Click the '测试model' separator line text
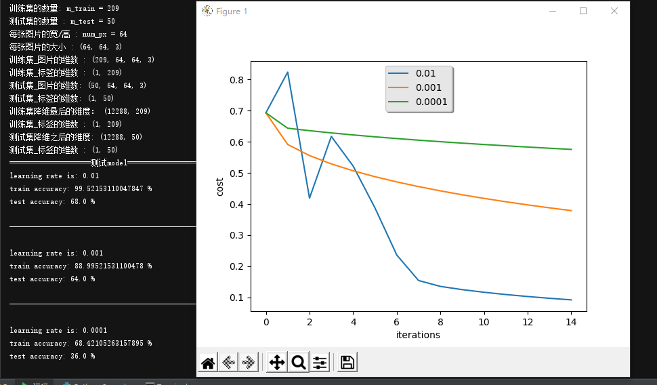The height and width of the screenshot is (385, 657). pyautogui.click(x=109, y=163)
